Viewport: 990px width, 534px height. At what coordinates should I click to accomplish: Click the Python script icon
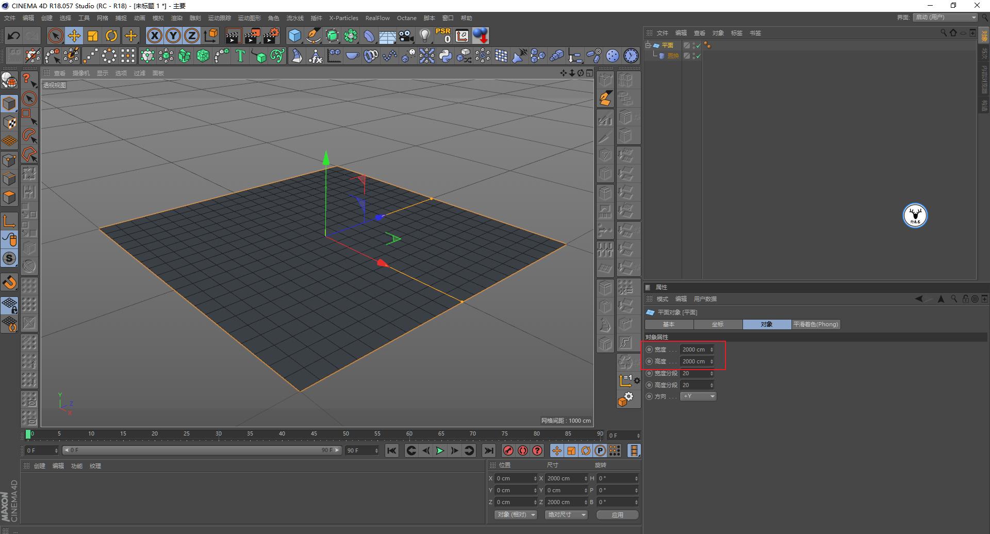click(x=445, y=56)
